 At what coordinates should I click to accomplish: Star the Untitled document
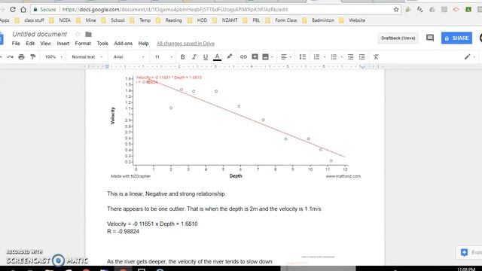78,34
